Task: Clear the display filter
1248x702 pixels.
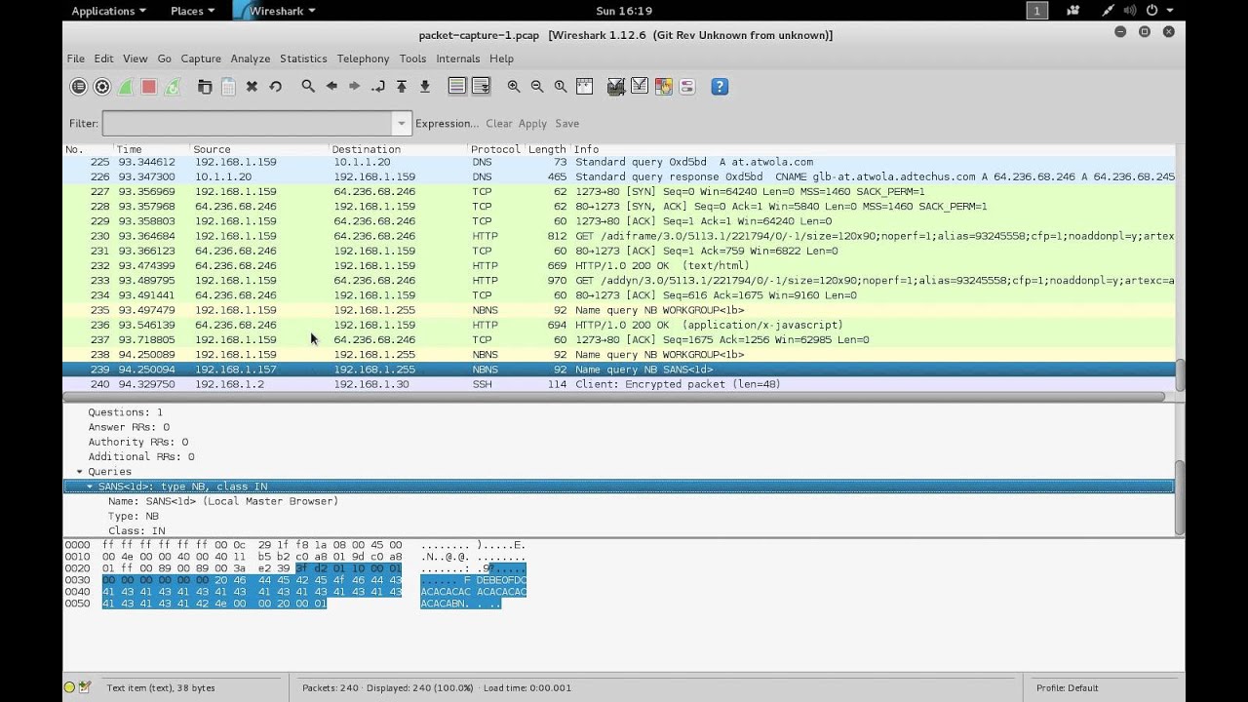Action: coord(499,124)
